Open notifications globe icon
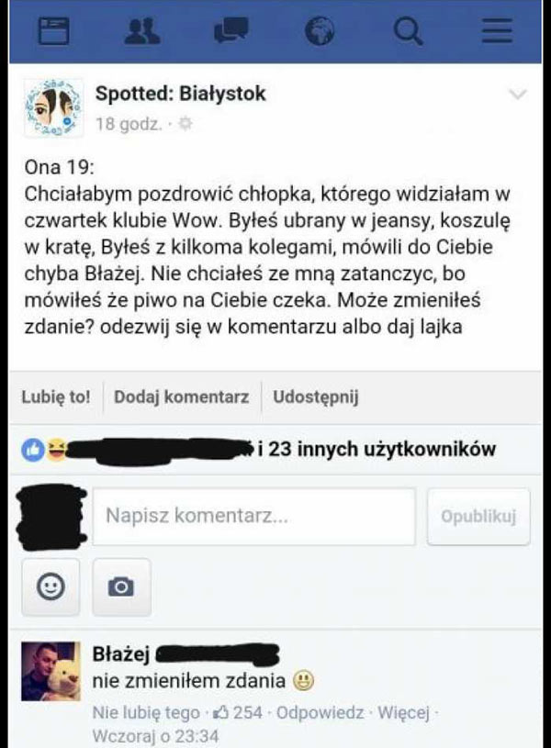This screenshot has width=551, height=748. [320, 31]
